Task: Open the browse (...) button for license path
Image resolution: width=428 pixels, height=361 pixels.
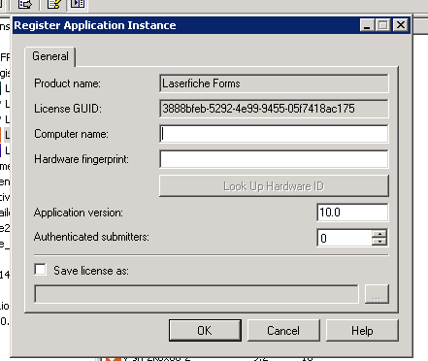Action: tap(377, 294)
